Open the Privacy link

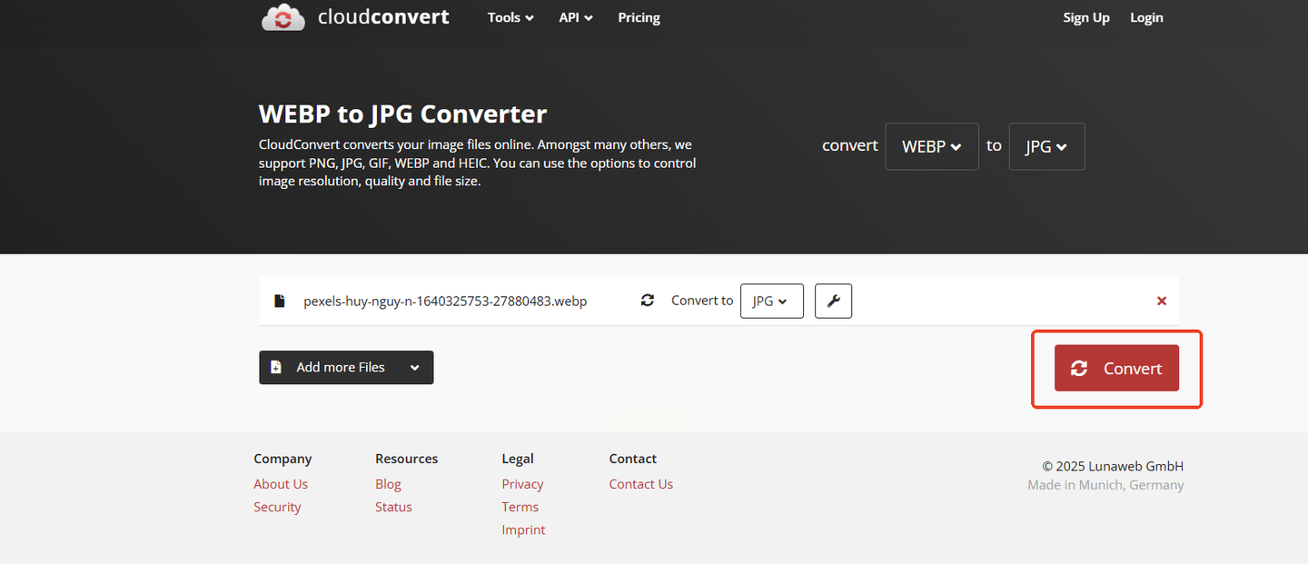tap(522, 484)
